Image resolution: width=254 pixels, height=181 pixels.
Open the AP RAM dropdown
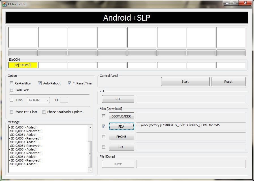coord(39,100)
